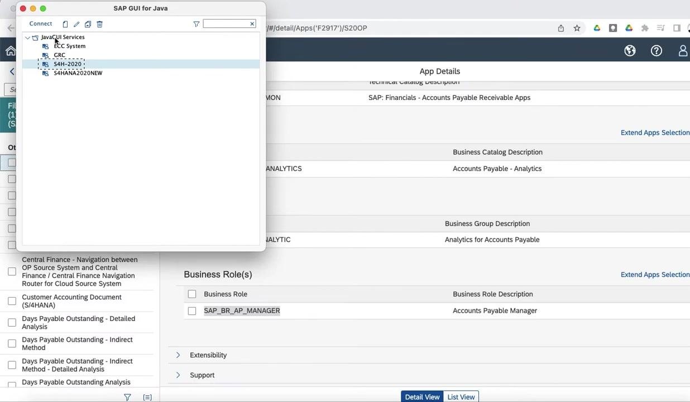Click the browser address bar URL
Screen dimensions: 690x402
317,28
